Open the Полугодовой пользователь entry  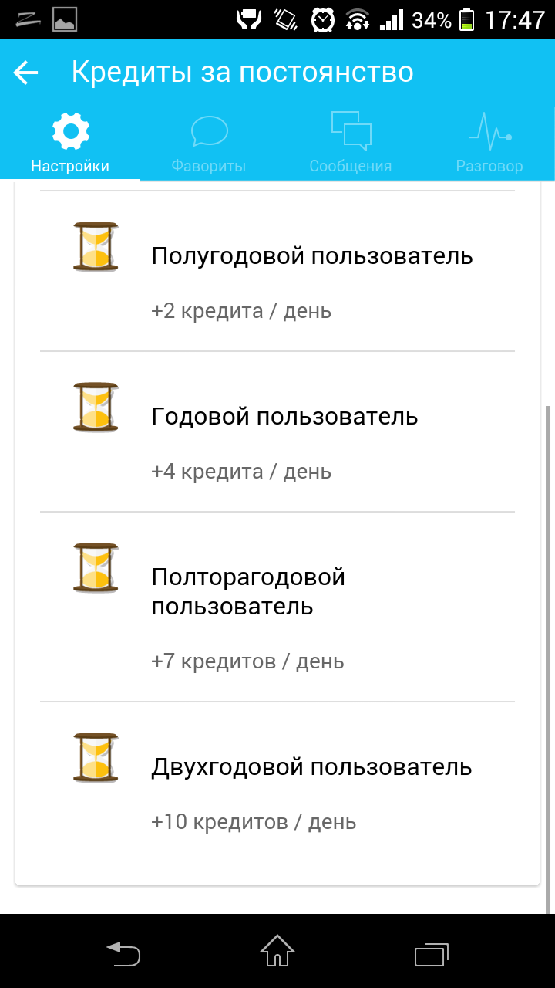(x=277, y=271)
